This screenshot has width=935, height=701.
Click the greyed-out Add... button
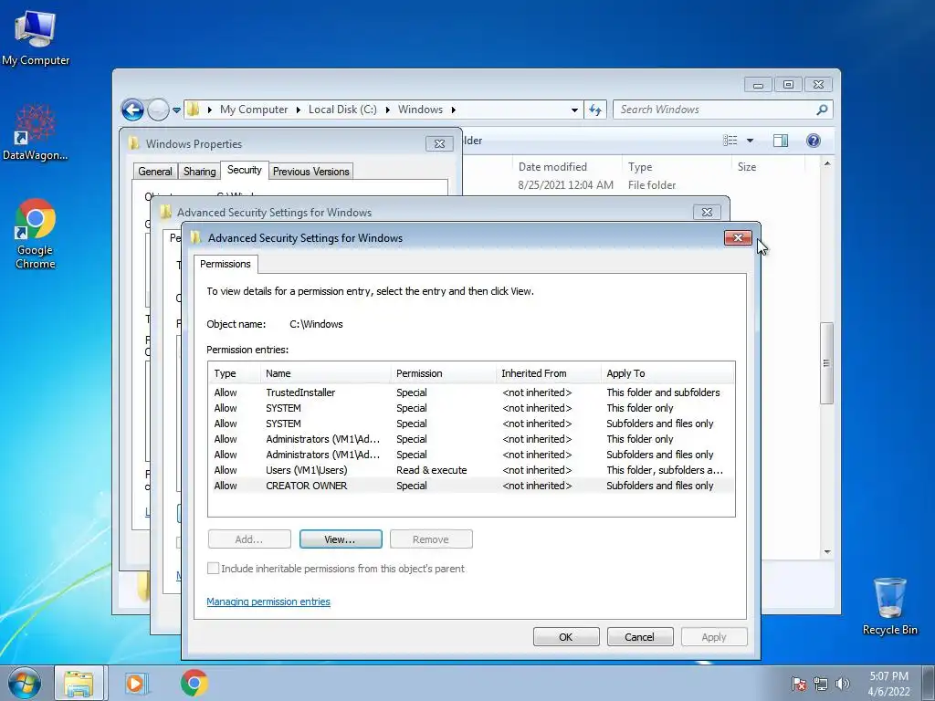tap(249, 539)
